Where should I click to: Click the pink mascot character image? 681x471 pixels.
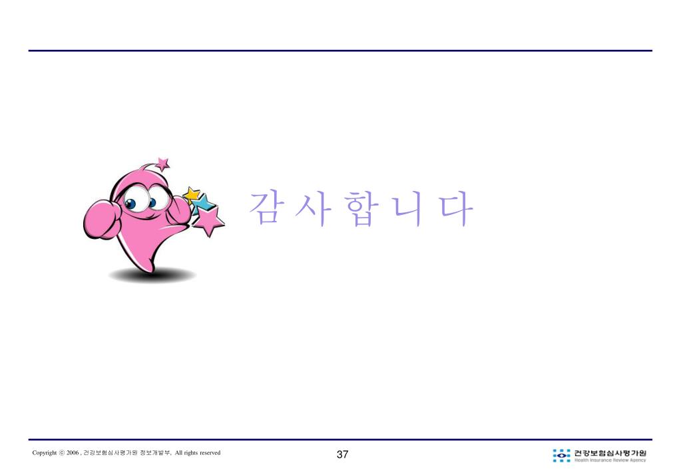(x=154, y=220)
